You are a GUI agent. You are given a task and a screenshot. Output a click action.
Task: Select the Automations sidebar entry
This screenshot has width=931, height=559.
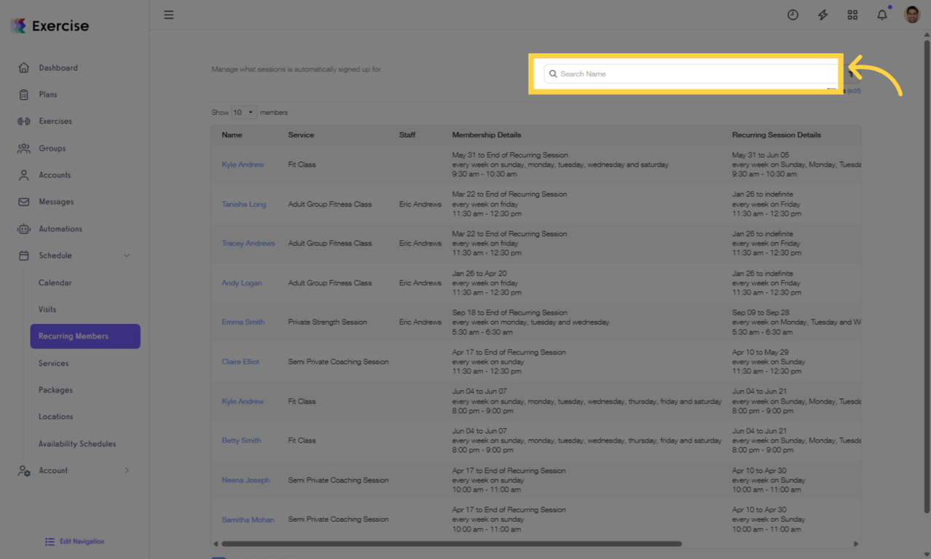click(62, 228)
